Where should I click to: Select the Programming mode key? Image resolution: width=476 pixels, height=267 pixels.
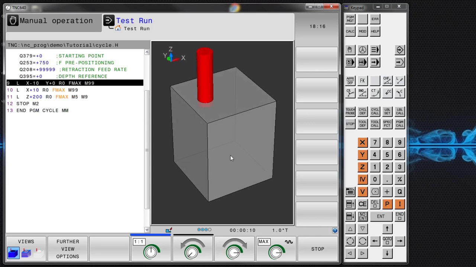point(400,50)
